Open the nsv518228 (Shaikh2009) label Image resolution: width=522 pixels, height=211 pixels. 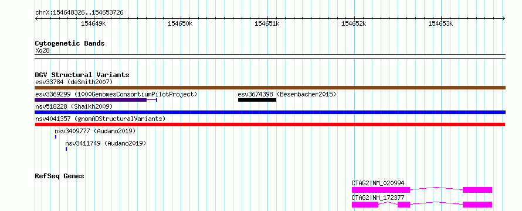point(74,106)
